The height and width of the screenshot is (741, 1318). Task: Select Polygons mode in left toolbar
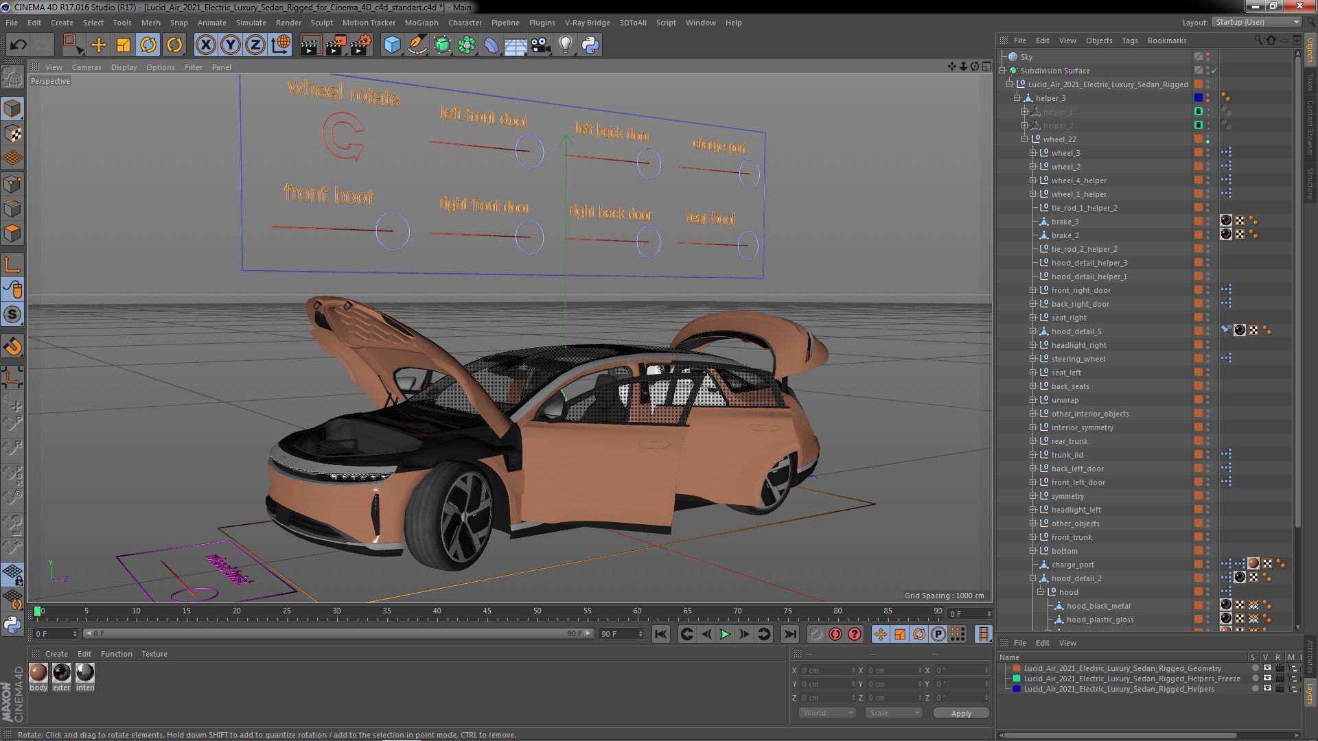click(12, 233)
